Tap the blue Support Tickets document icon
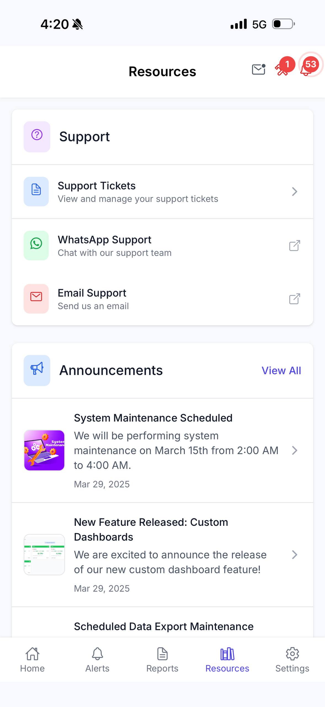 point(36,191)
